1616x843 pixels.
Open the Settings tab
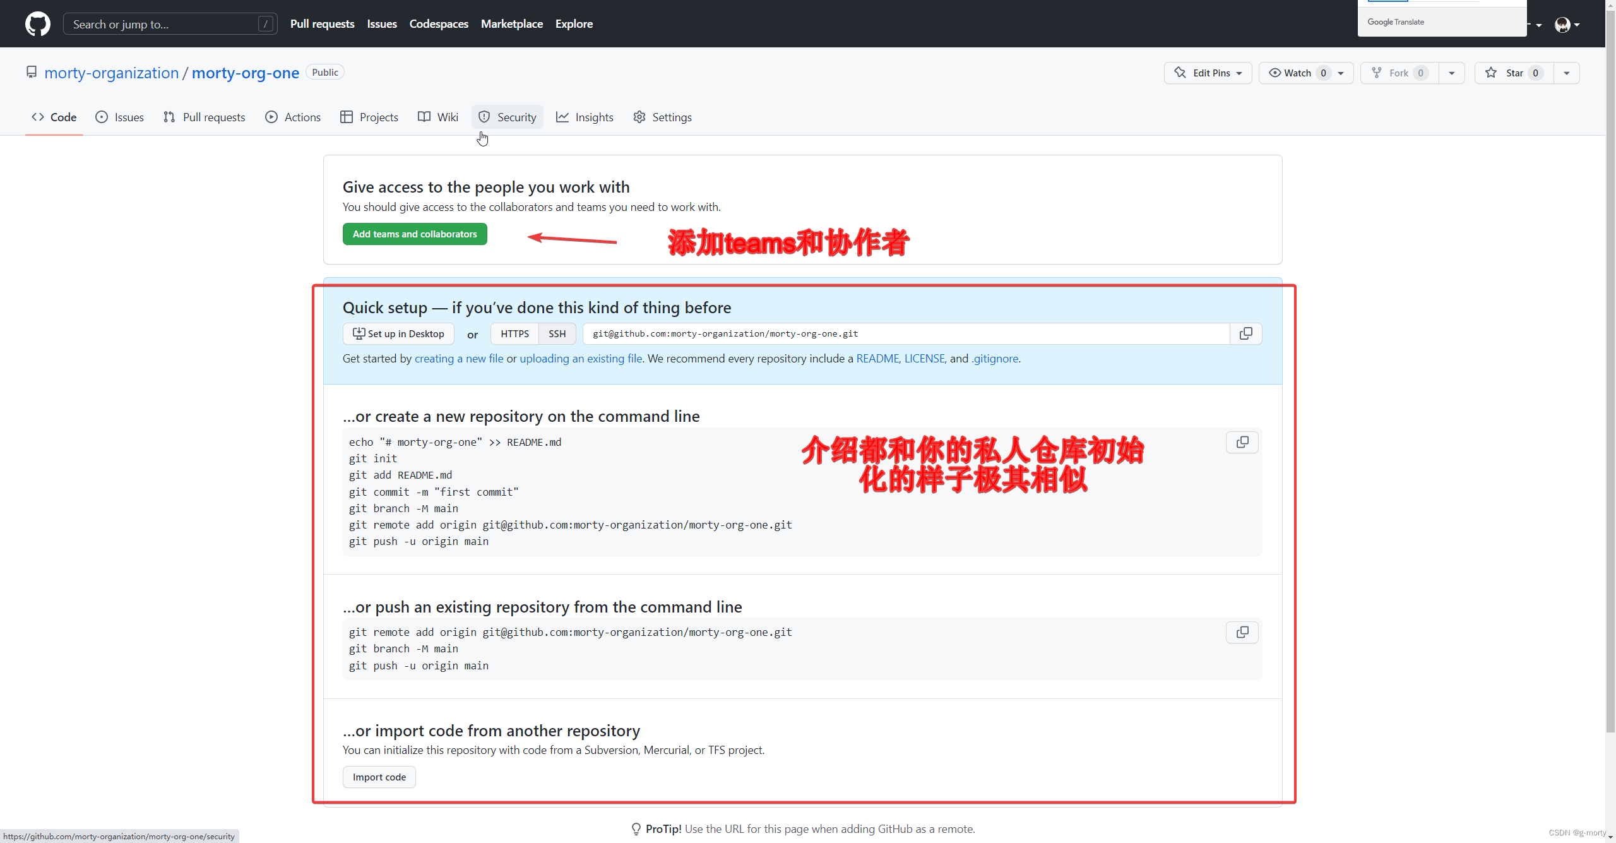671,117
